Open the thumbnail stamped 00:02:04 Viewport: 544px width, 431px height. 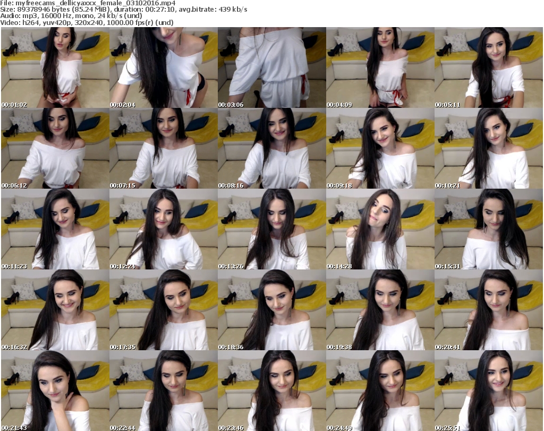click(164, 67)
